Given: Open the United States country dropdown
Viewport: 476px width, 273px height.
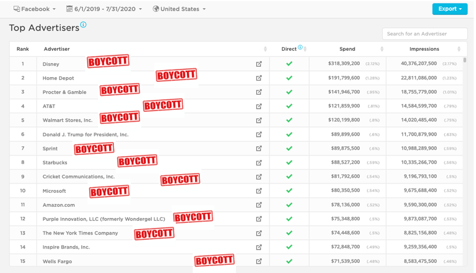Looking at the screenshot, I should (179, 9).
